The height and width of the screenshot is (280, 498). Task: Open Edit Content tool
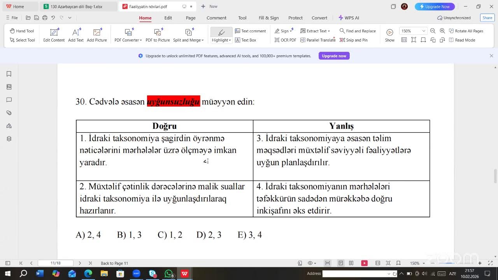pyautogui.click(x=54, y=35)
